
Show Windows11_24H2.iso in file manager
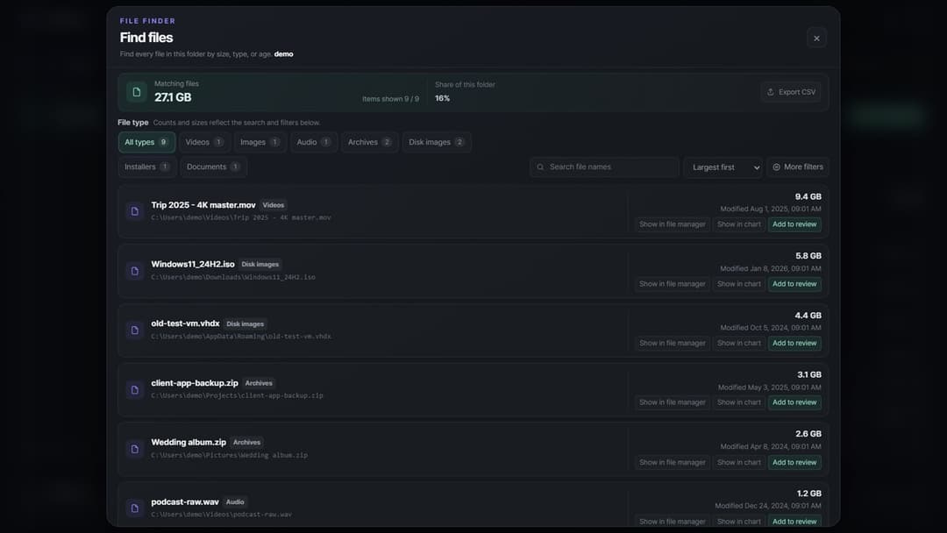(x=673, y=284)
